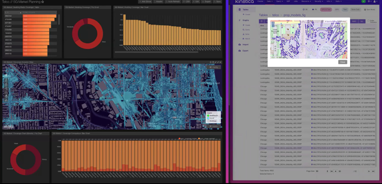The width and height of the screenshot is (382, 184).
Task: Toggle the Order Columns checkbox
Action: coord(368,21)
